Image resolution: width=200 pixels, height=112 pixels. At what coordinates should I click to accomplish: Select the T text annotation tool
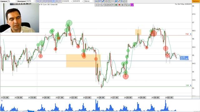113,5
